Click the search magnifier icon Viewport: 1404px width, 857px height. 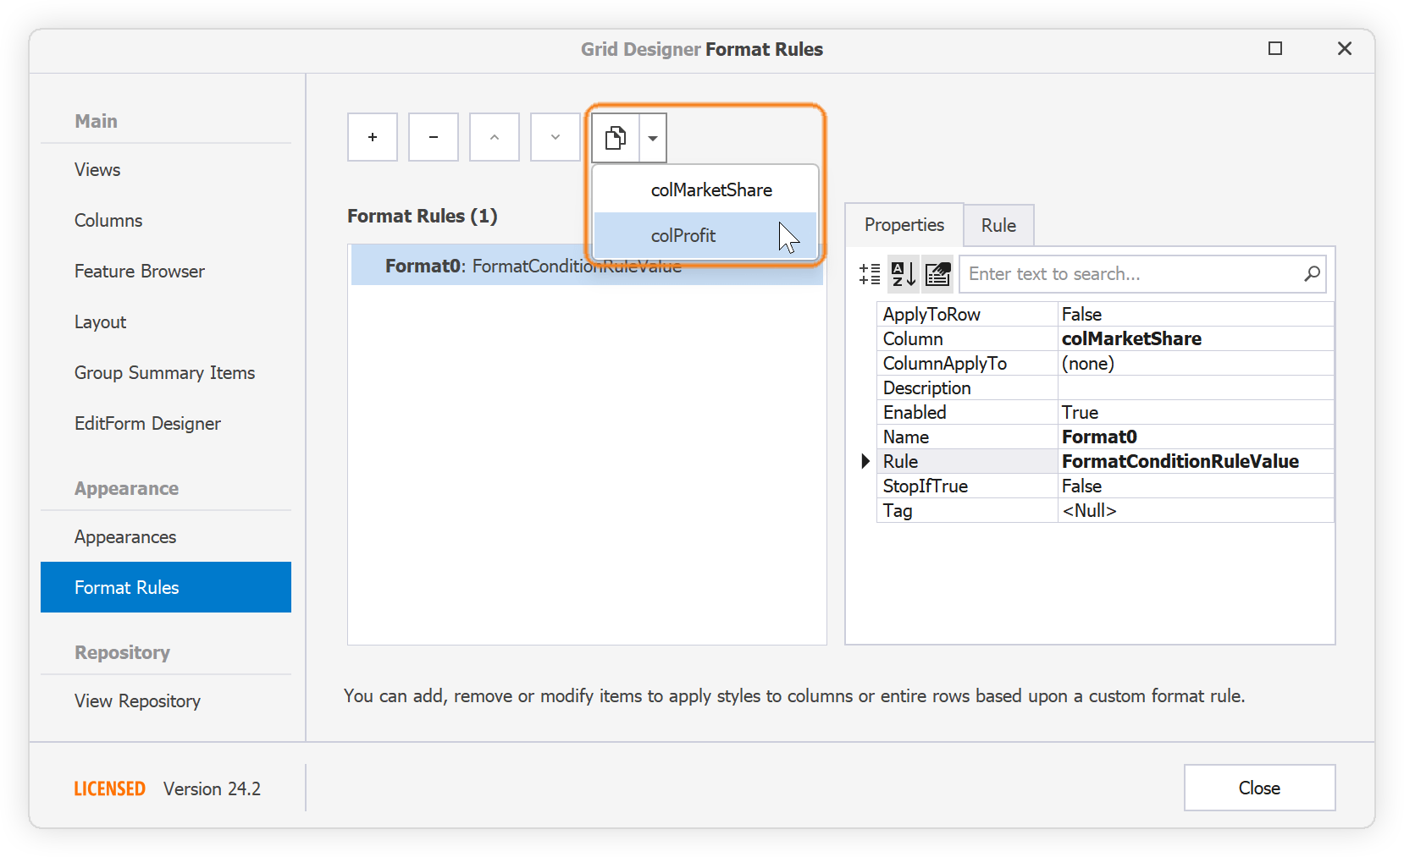pos(1311,273)
